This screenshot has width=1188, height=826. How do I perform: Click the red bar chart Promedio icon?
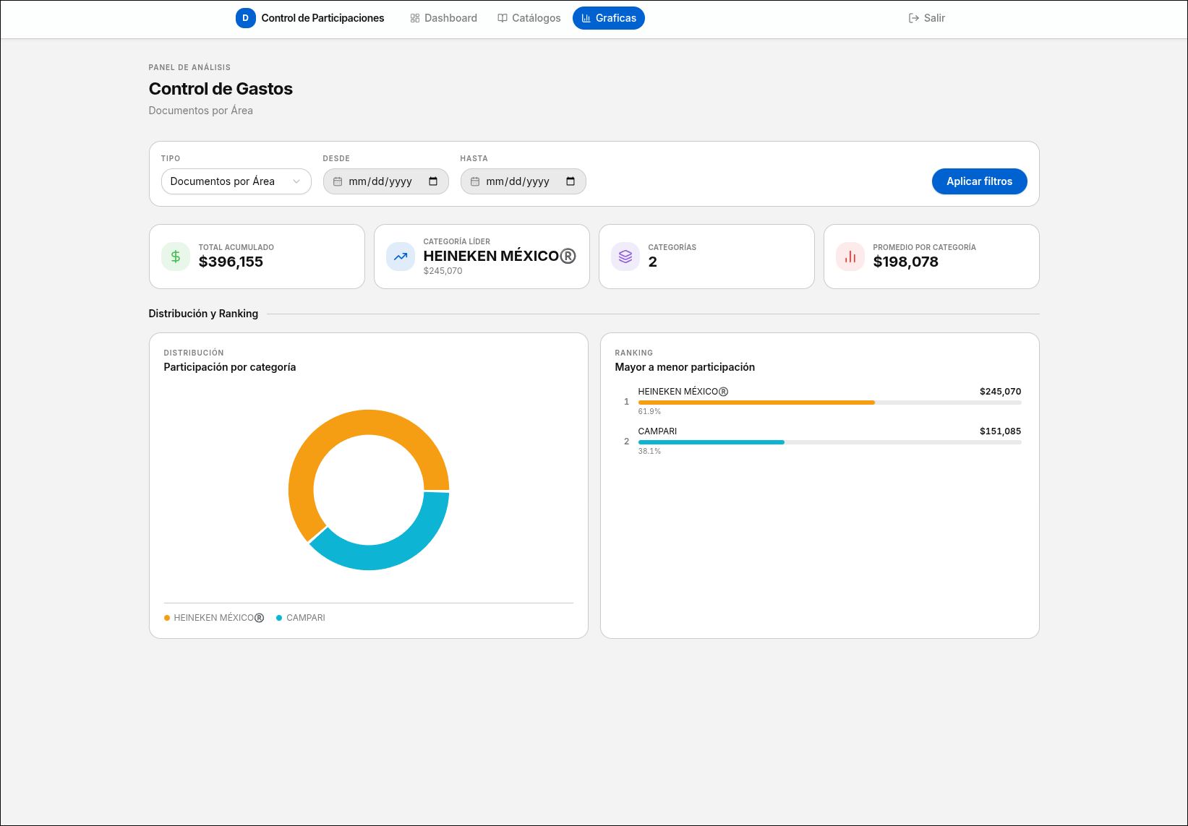coord(850,257)
